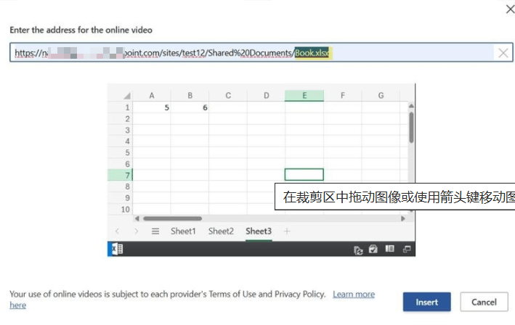Select row 6 header

(x=120, y=164)
